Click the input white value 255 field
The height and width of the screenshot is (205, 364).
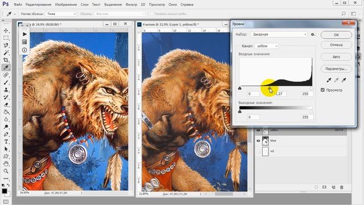(307, 93)
